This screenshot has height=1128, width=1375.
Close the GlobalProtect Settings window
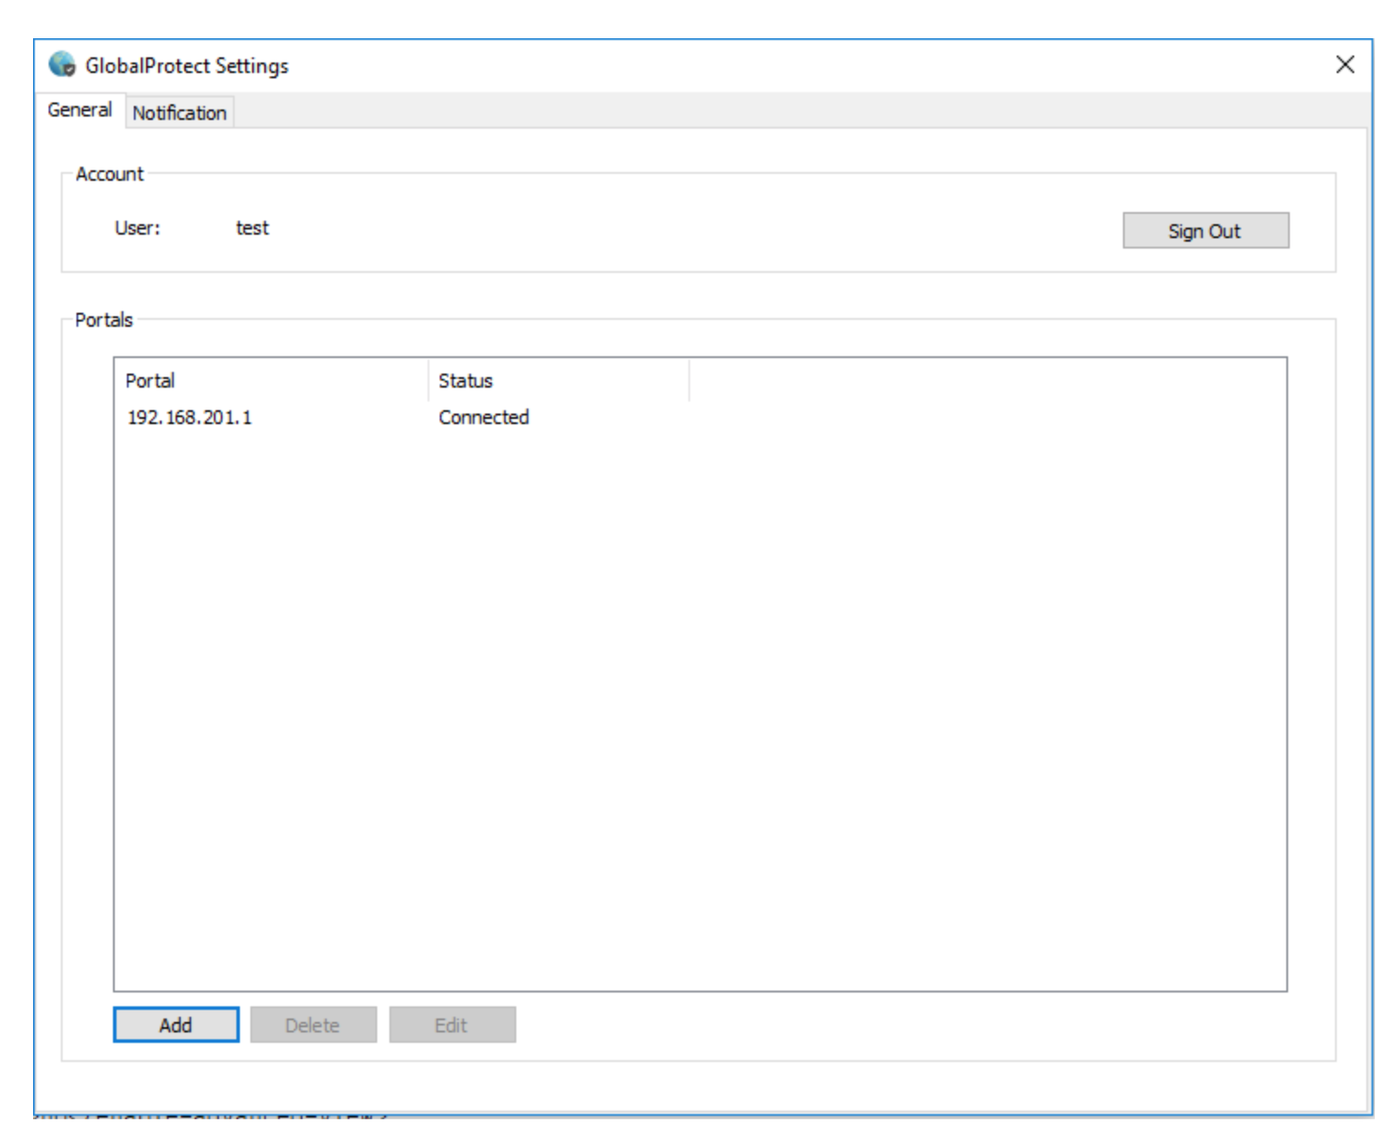pos(1345,65)
